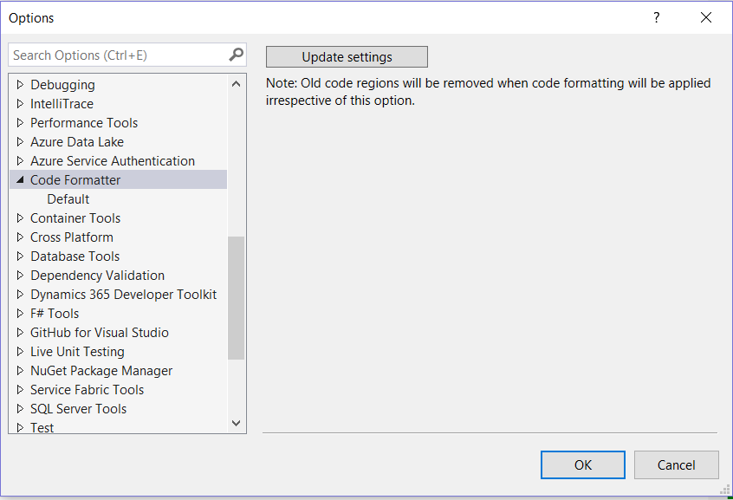Screen dimensions: 733x500
Task: Dismiss the dialog with Cancel
Action: (677, 464)
